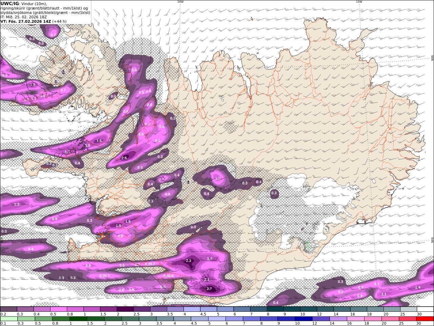434x326 pixels.
Task: Click the lower legend label 30
Action: 418,324
